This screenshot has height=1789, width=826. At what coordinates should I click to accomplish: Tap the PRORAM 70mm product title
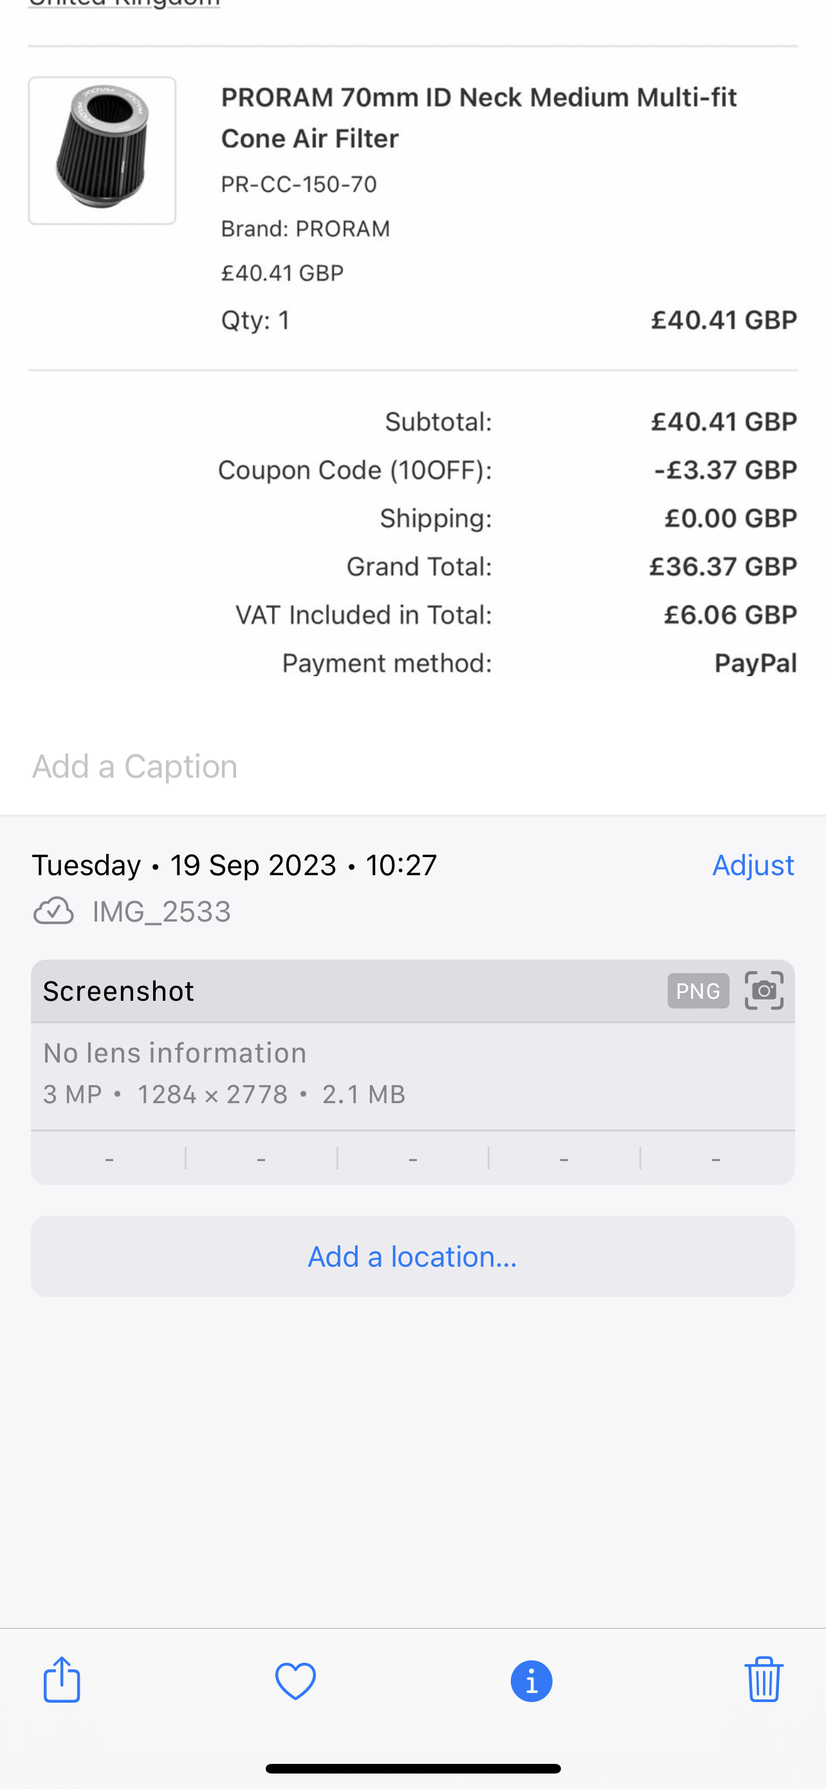click(x=479, y=118)
